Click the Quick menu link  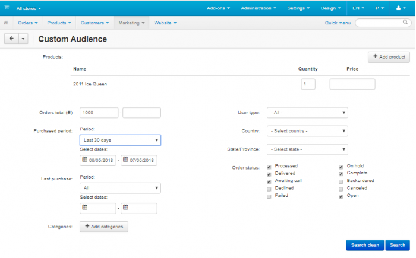(x=338, y=23)
